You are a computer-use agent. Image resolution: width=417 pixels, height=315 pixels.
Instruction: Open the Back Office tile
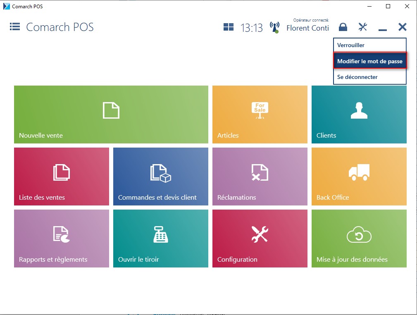(x=359, y=177)
